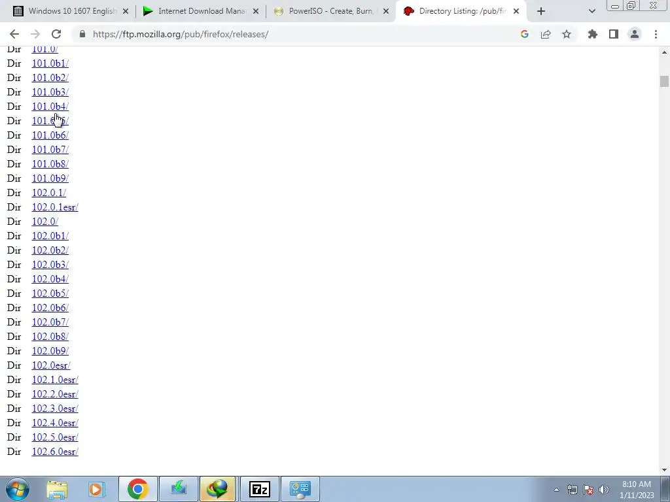Open the 102.0b1/ directory link
The height and width of the screenshot is (502, 670).
tap(50, 236)
